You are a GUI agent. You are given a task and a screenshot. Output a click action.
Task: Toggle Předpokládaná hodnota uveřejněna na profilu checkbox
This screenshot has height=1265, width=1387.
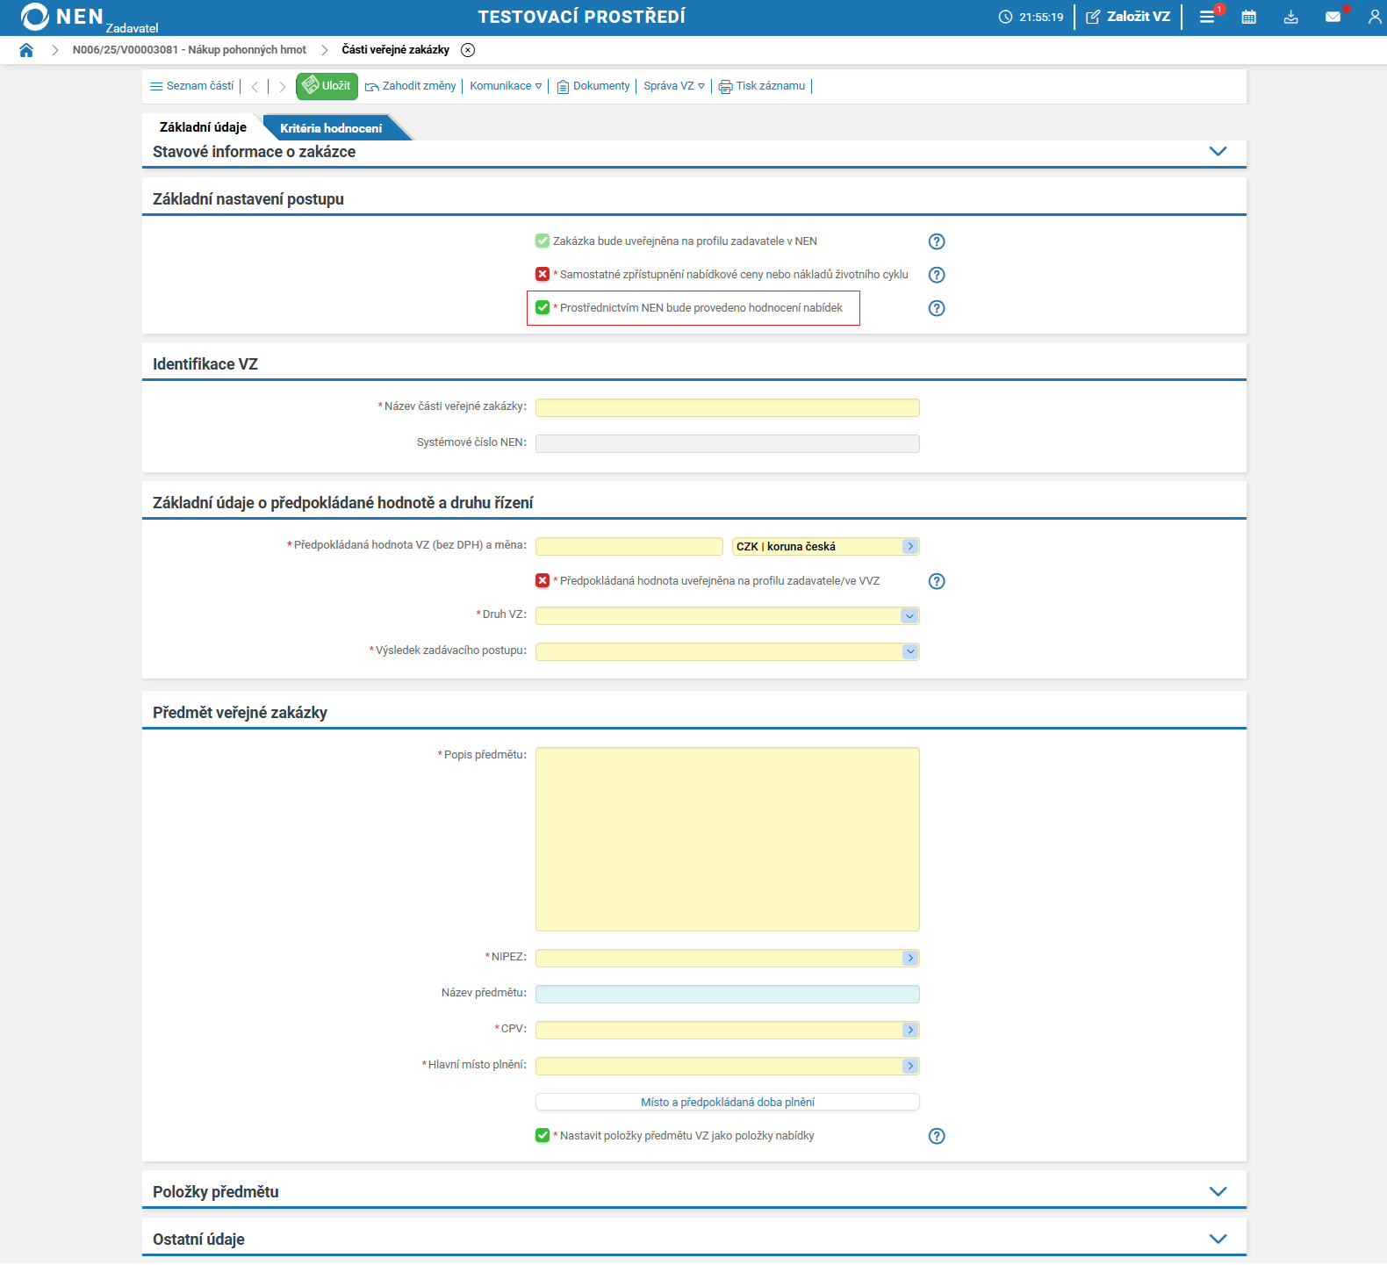543,581
